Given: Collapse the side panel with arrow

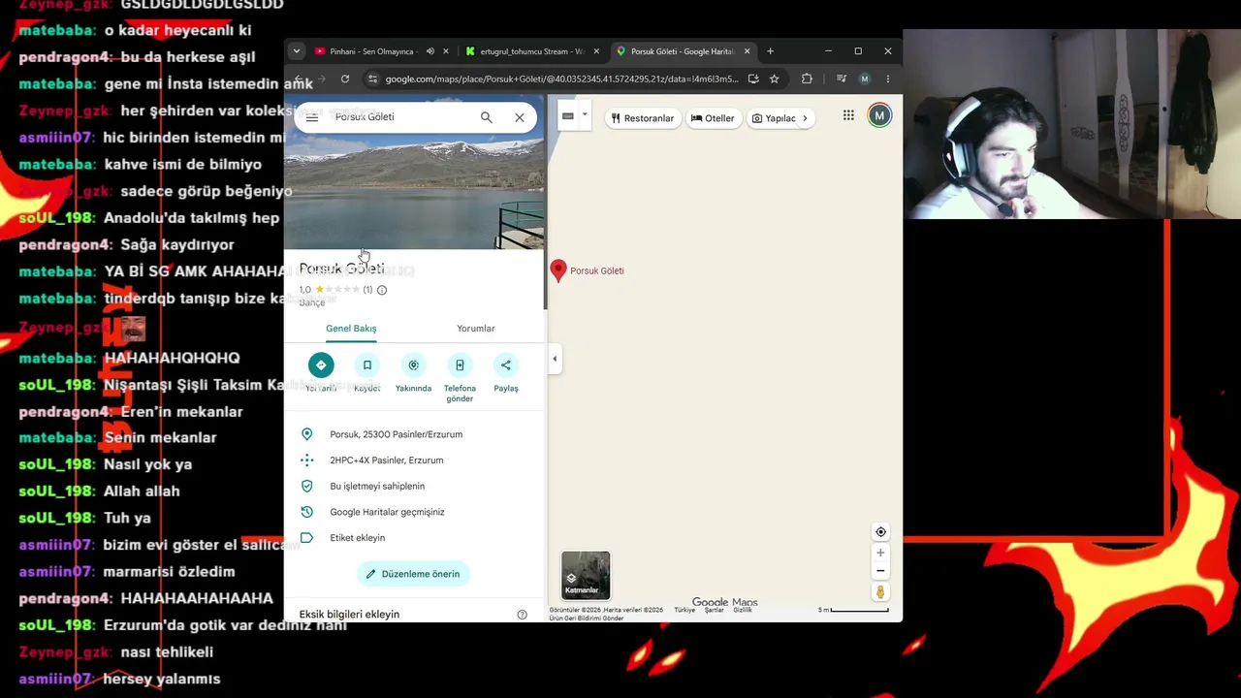Looking at the screenshot, I should pos(555,359).
